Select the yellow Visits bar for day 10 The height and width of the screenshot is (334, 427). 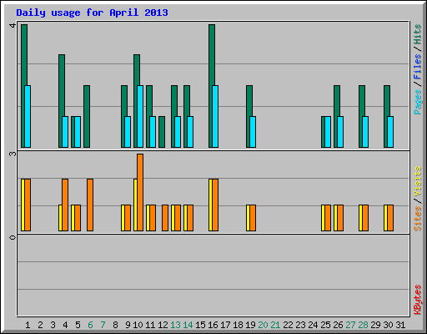pos(135,205)
